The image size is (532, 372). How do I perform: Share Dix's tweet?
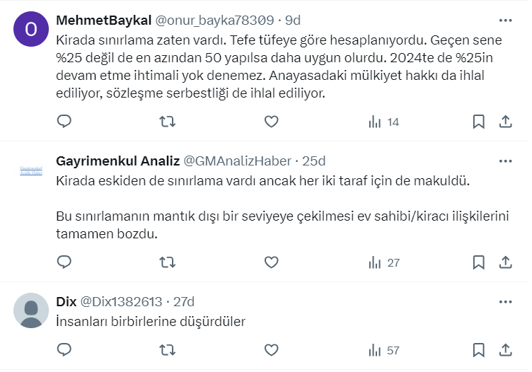(506, 350)
